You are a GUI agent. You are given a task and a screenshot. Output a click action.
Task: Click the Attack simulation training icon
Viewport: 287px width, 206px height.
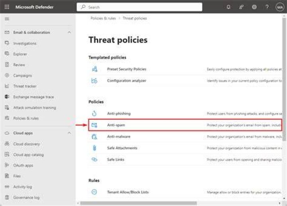7,107
